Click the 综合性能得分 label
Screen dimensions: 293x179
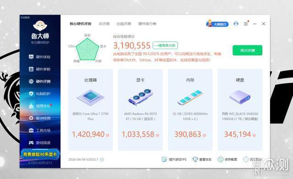pyautogui.click(x=124, y=37)
